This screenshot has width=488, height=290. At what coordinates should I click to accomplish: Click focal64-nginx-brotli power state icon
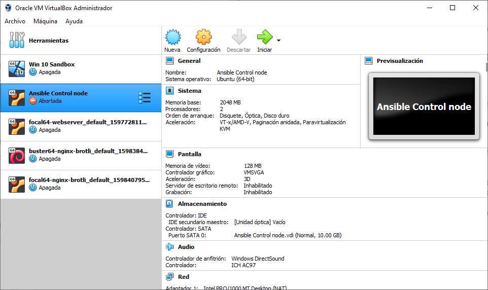click(x=32, y=188)
